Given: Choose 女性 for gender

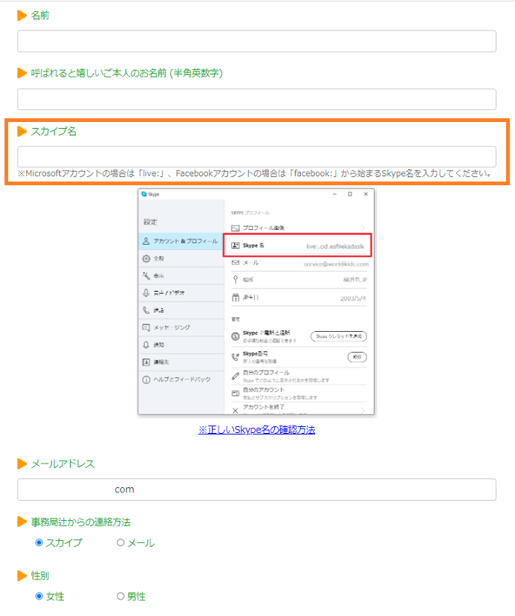Looking at the screenshot, I should pos(39,596).
